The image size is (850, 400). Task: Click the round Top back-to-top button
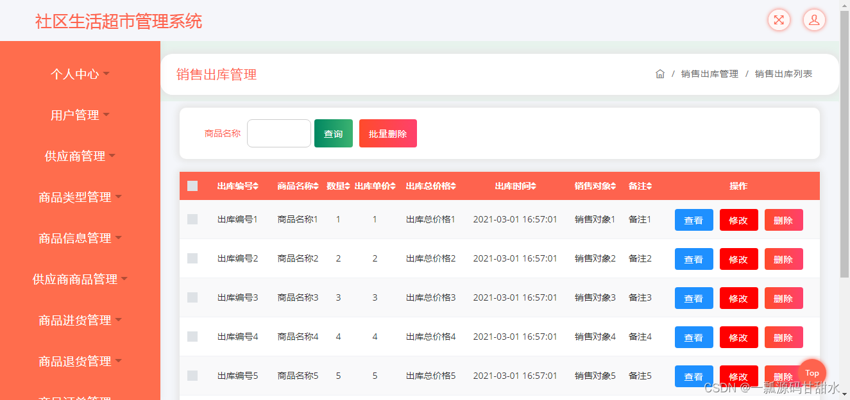point(812,373)
